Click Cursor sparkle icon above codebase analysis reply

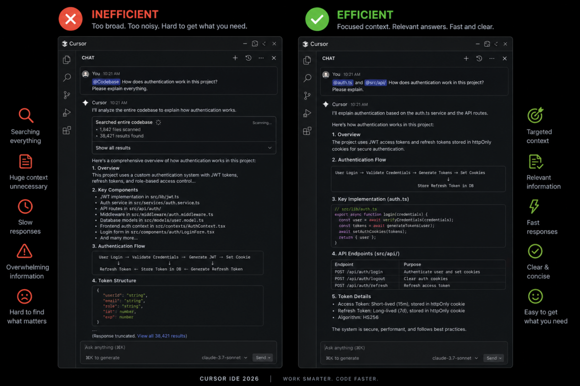click(x=86, y=103)
